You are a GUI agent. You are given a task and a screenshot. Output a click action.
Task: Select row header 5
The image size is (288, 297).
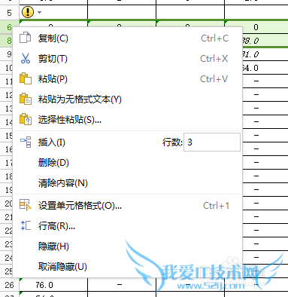coord(9,12)
